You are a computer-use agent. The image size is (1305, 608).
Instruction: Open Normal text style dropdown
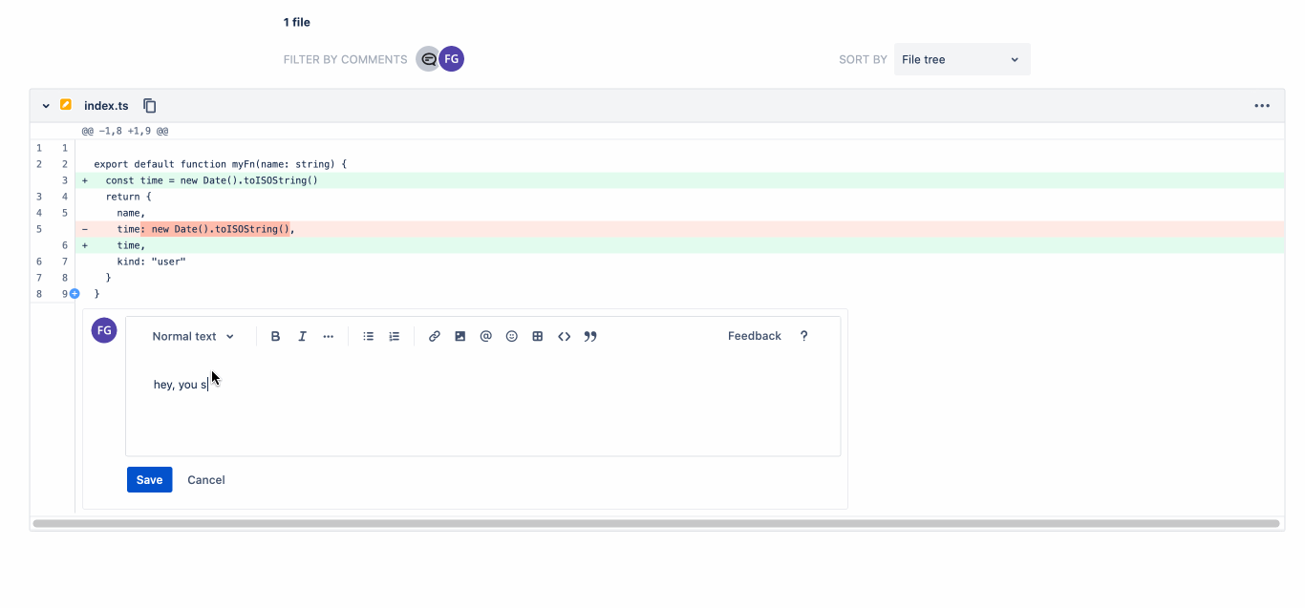pyautogui.click(x=193, y=336)
